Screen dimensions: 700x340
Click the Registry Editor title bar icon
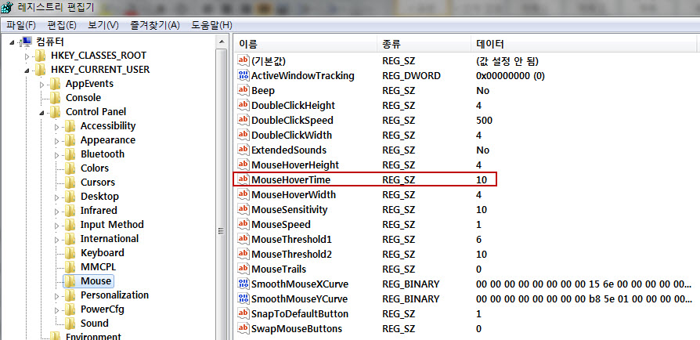tap(9, 9)
